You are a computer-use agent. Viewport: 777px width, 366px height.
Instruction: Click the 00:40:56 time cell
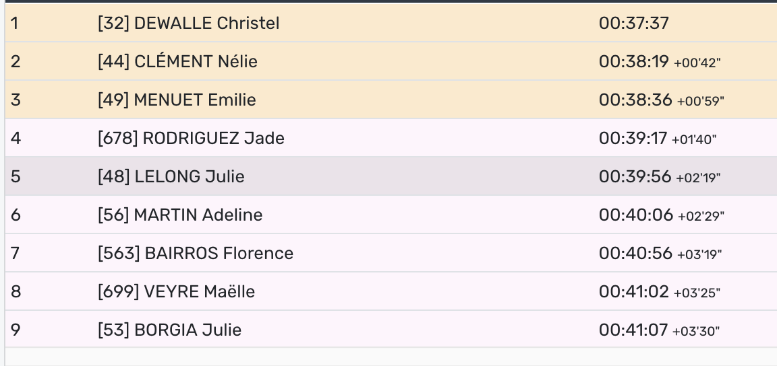pos(635,254)
